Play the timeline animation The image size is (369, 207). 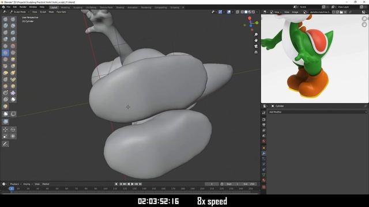[132, 184]
